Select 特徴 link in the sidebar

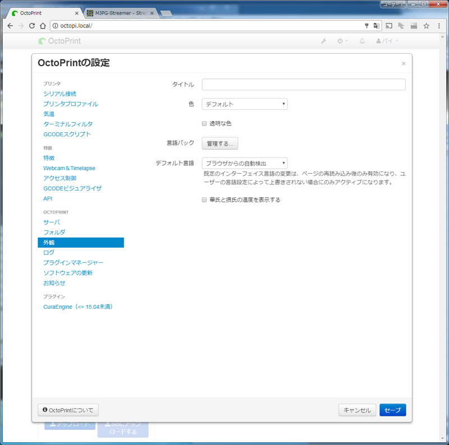[x=49, y=158]
